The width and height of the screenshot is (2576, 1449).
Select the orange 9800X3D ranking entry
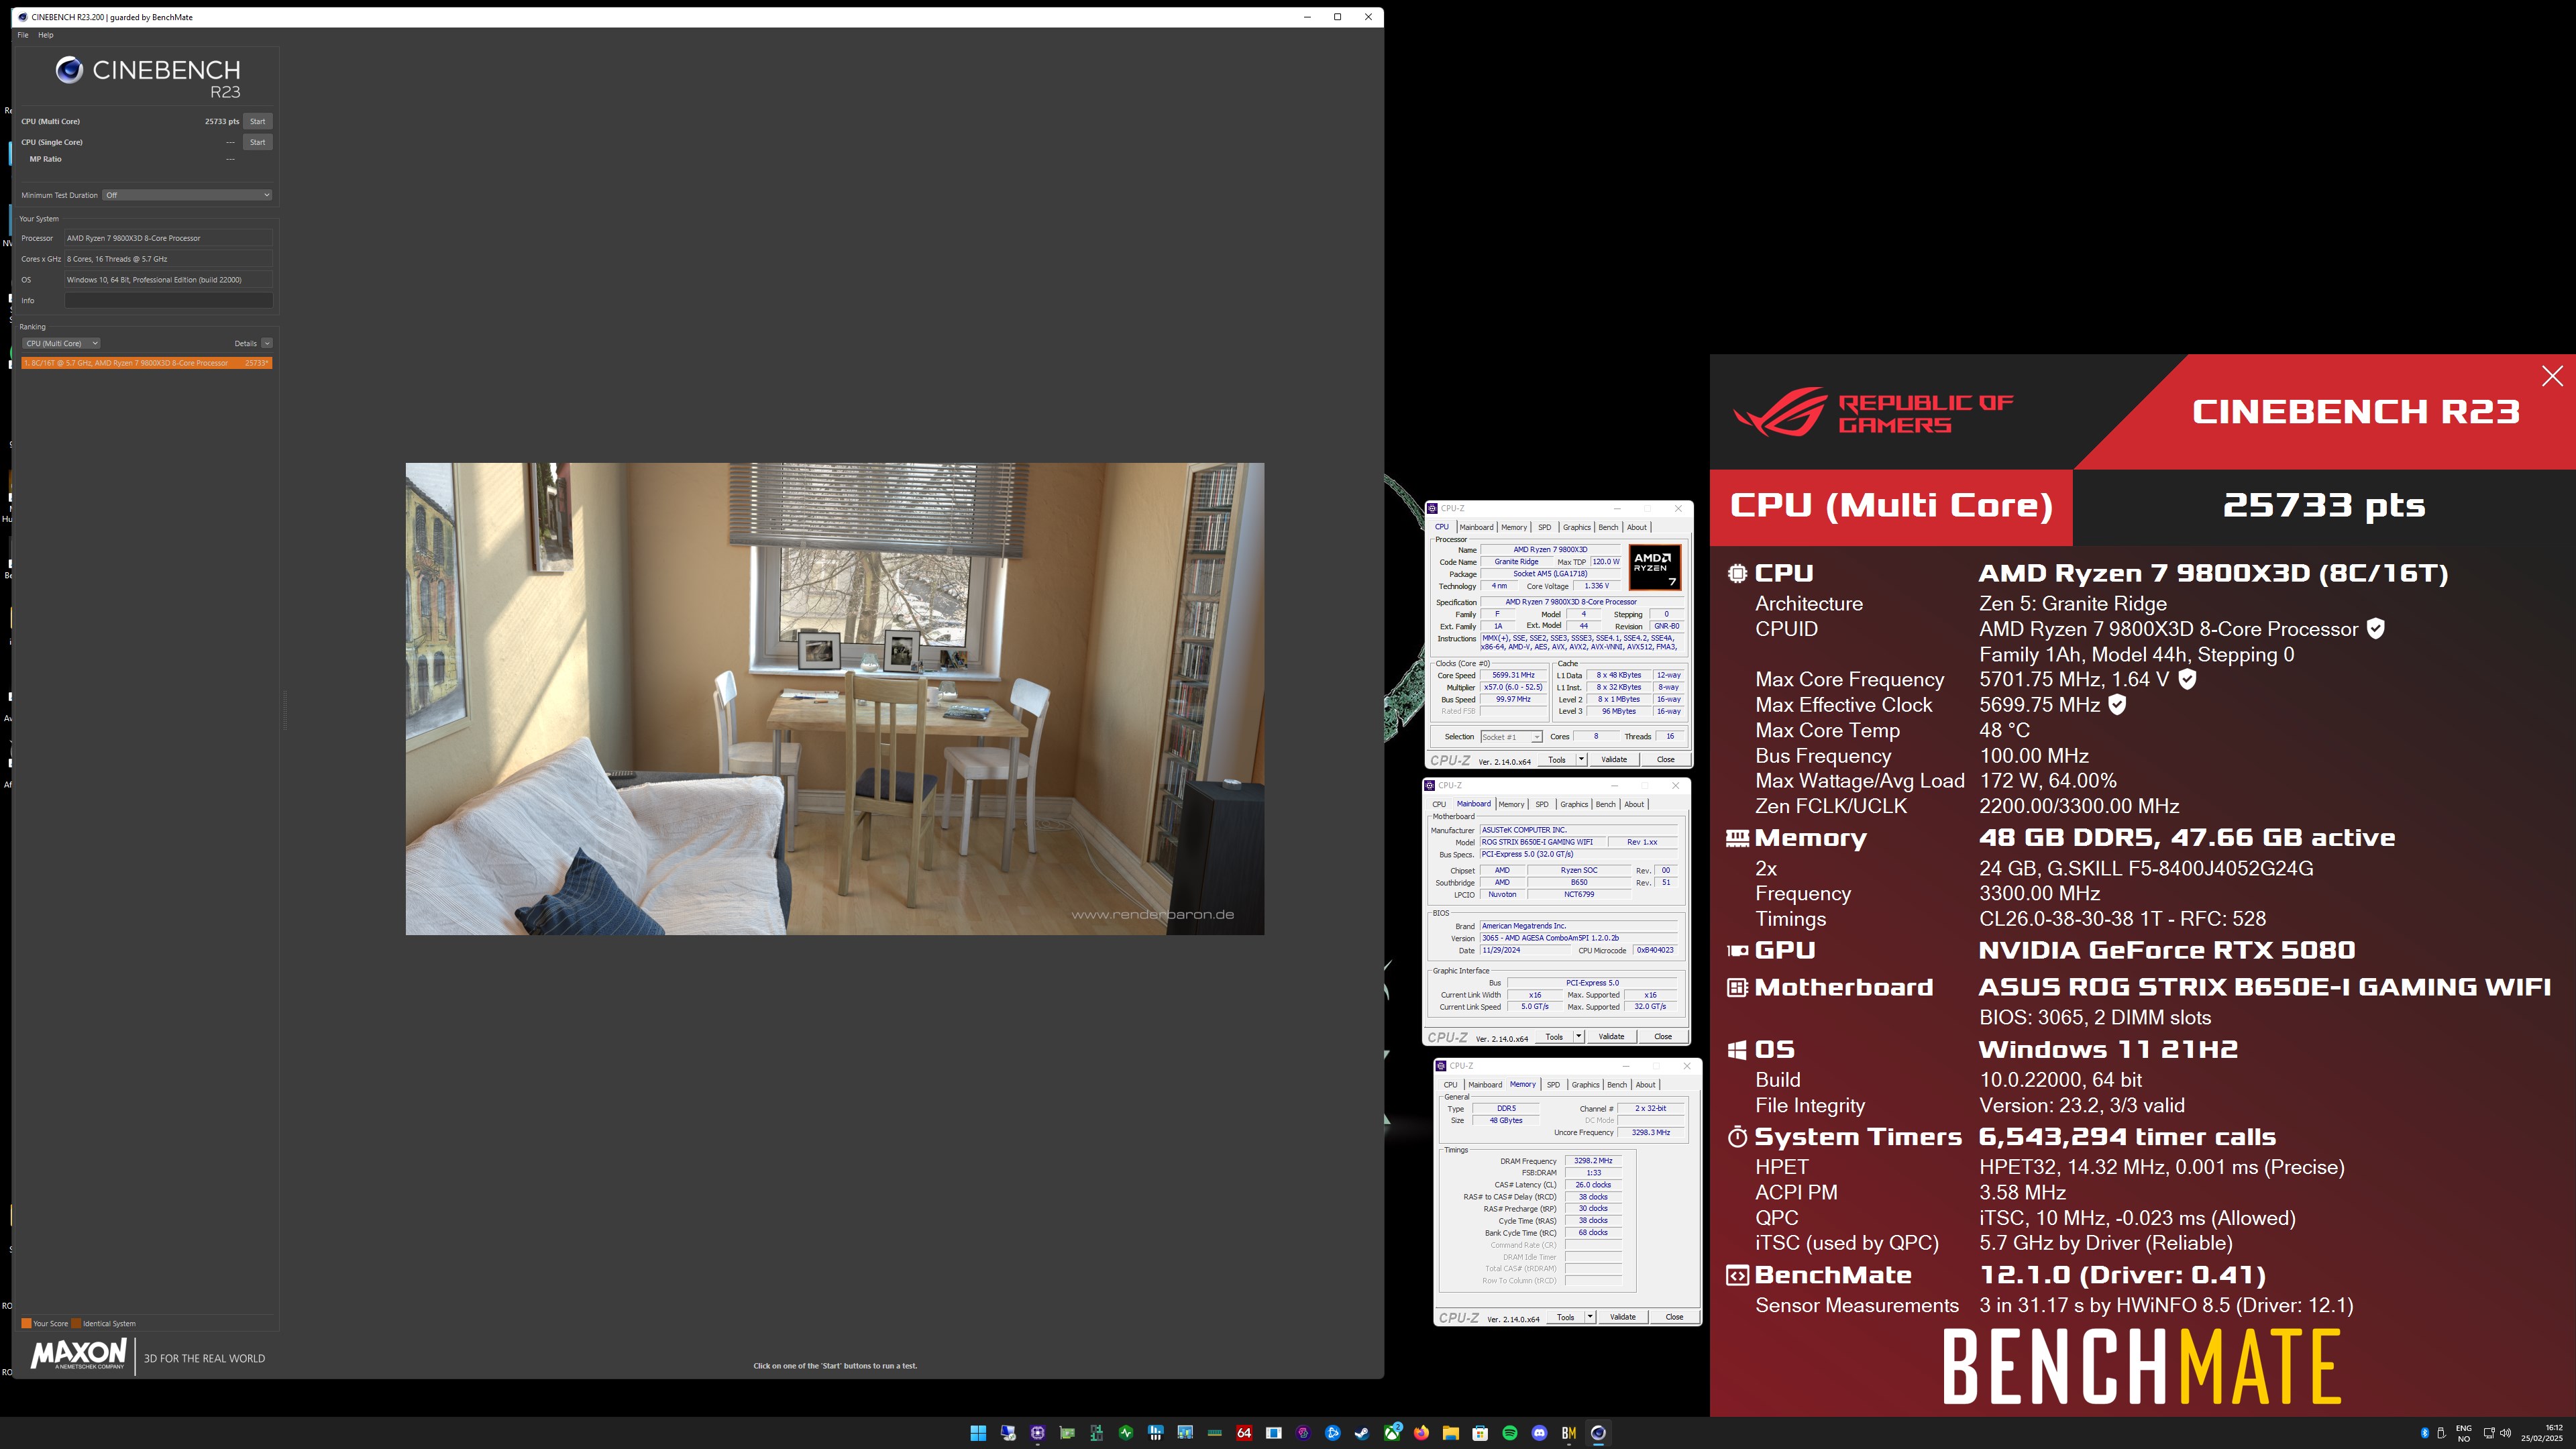click(x=146, y=363)
